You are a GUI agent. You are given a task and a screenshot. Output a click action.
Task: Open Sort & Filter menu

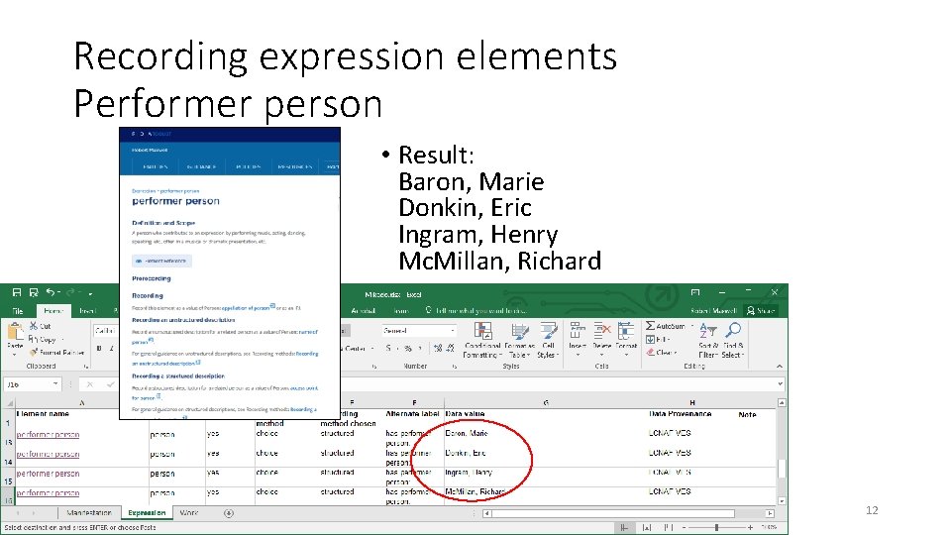(x=707, y=340)
